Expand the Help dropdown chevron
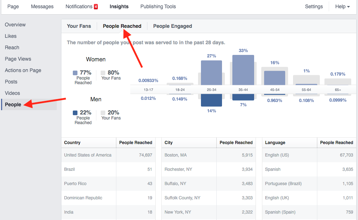The image size is (358, 220). click(x=348, y=6)
